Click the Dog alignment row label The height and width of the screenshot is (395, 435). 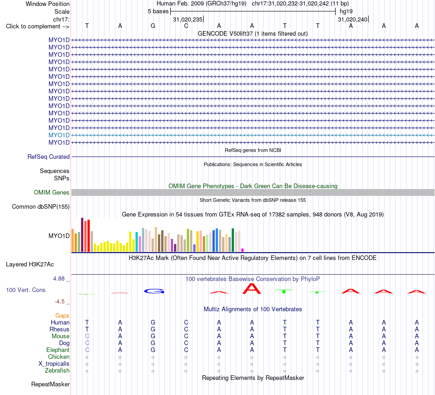pos(64,343)
